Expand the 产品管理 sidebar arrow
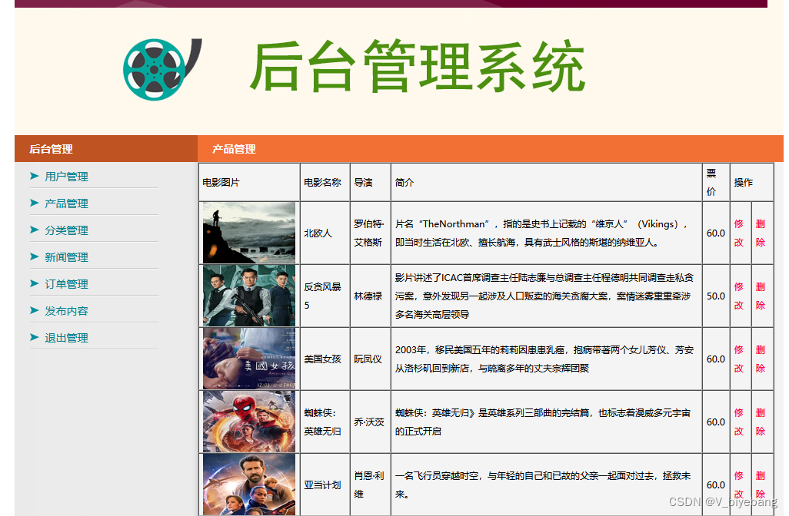Viewport: 789px width, 516px height. click(x=34, y=203)
